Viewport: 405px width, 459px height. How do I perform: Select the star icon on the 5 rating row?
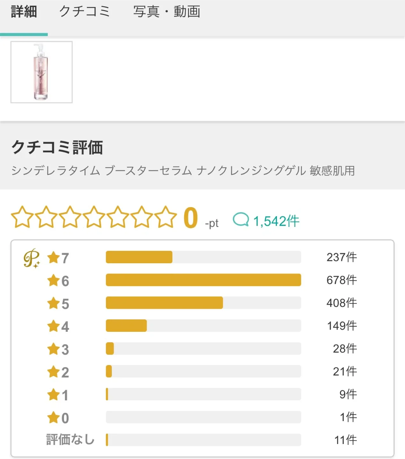click(x=54, y=303)
